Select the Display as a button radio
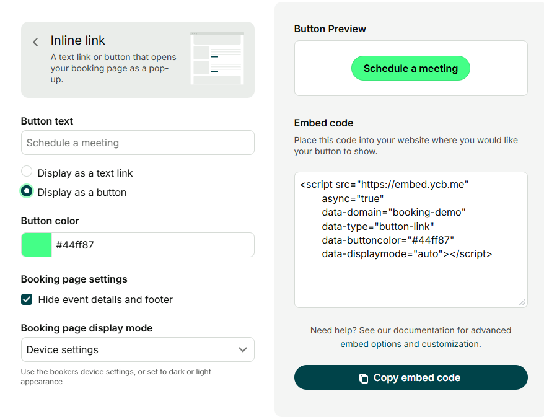544x417 pixels. 27,191
